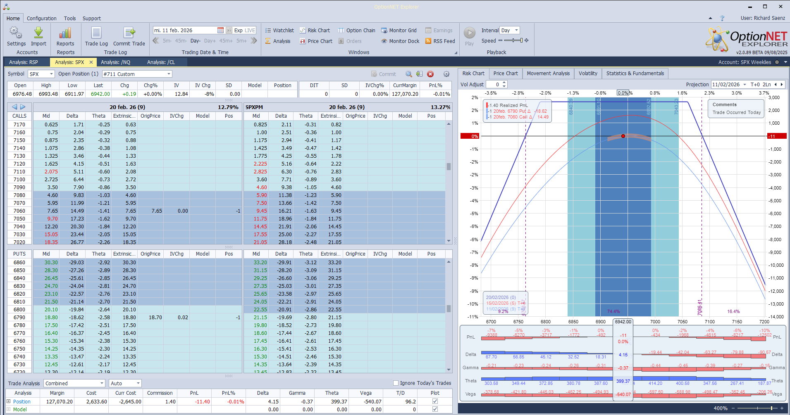Click the Option Chain button
790x415 pixels.
[x=356, y=31]
